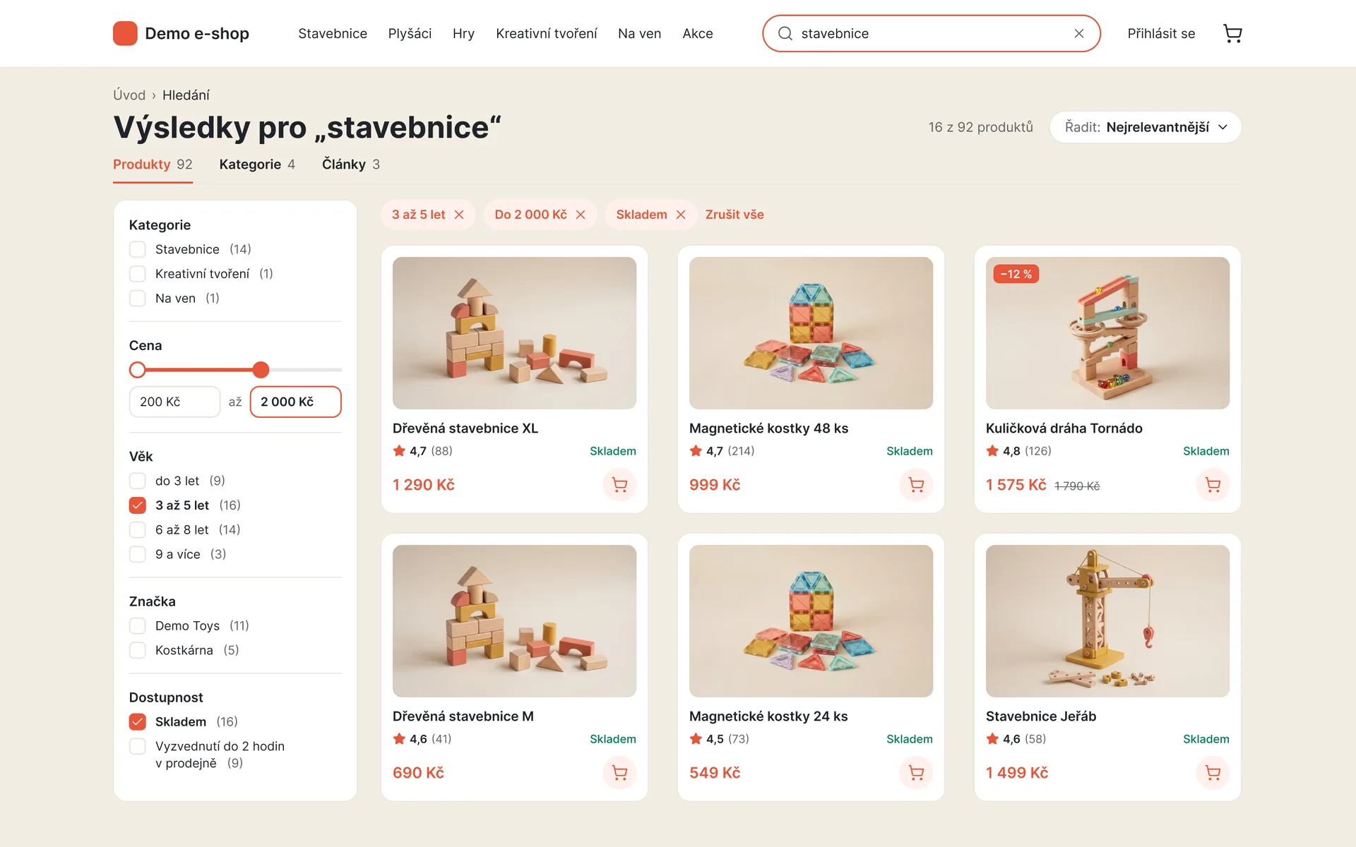Click the star rating of Stavebnice Jeřáb

click(x=1016, y=739)
